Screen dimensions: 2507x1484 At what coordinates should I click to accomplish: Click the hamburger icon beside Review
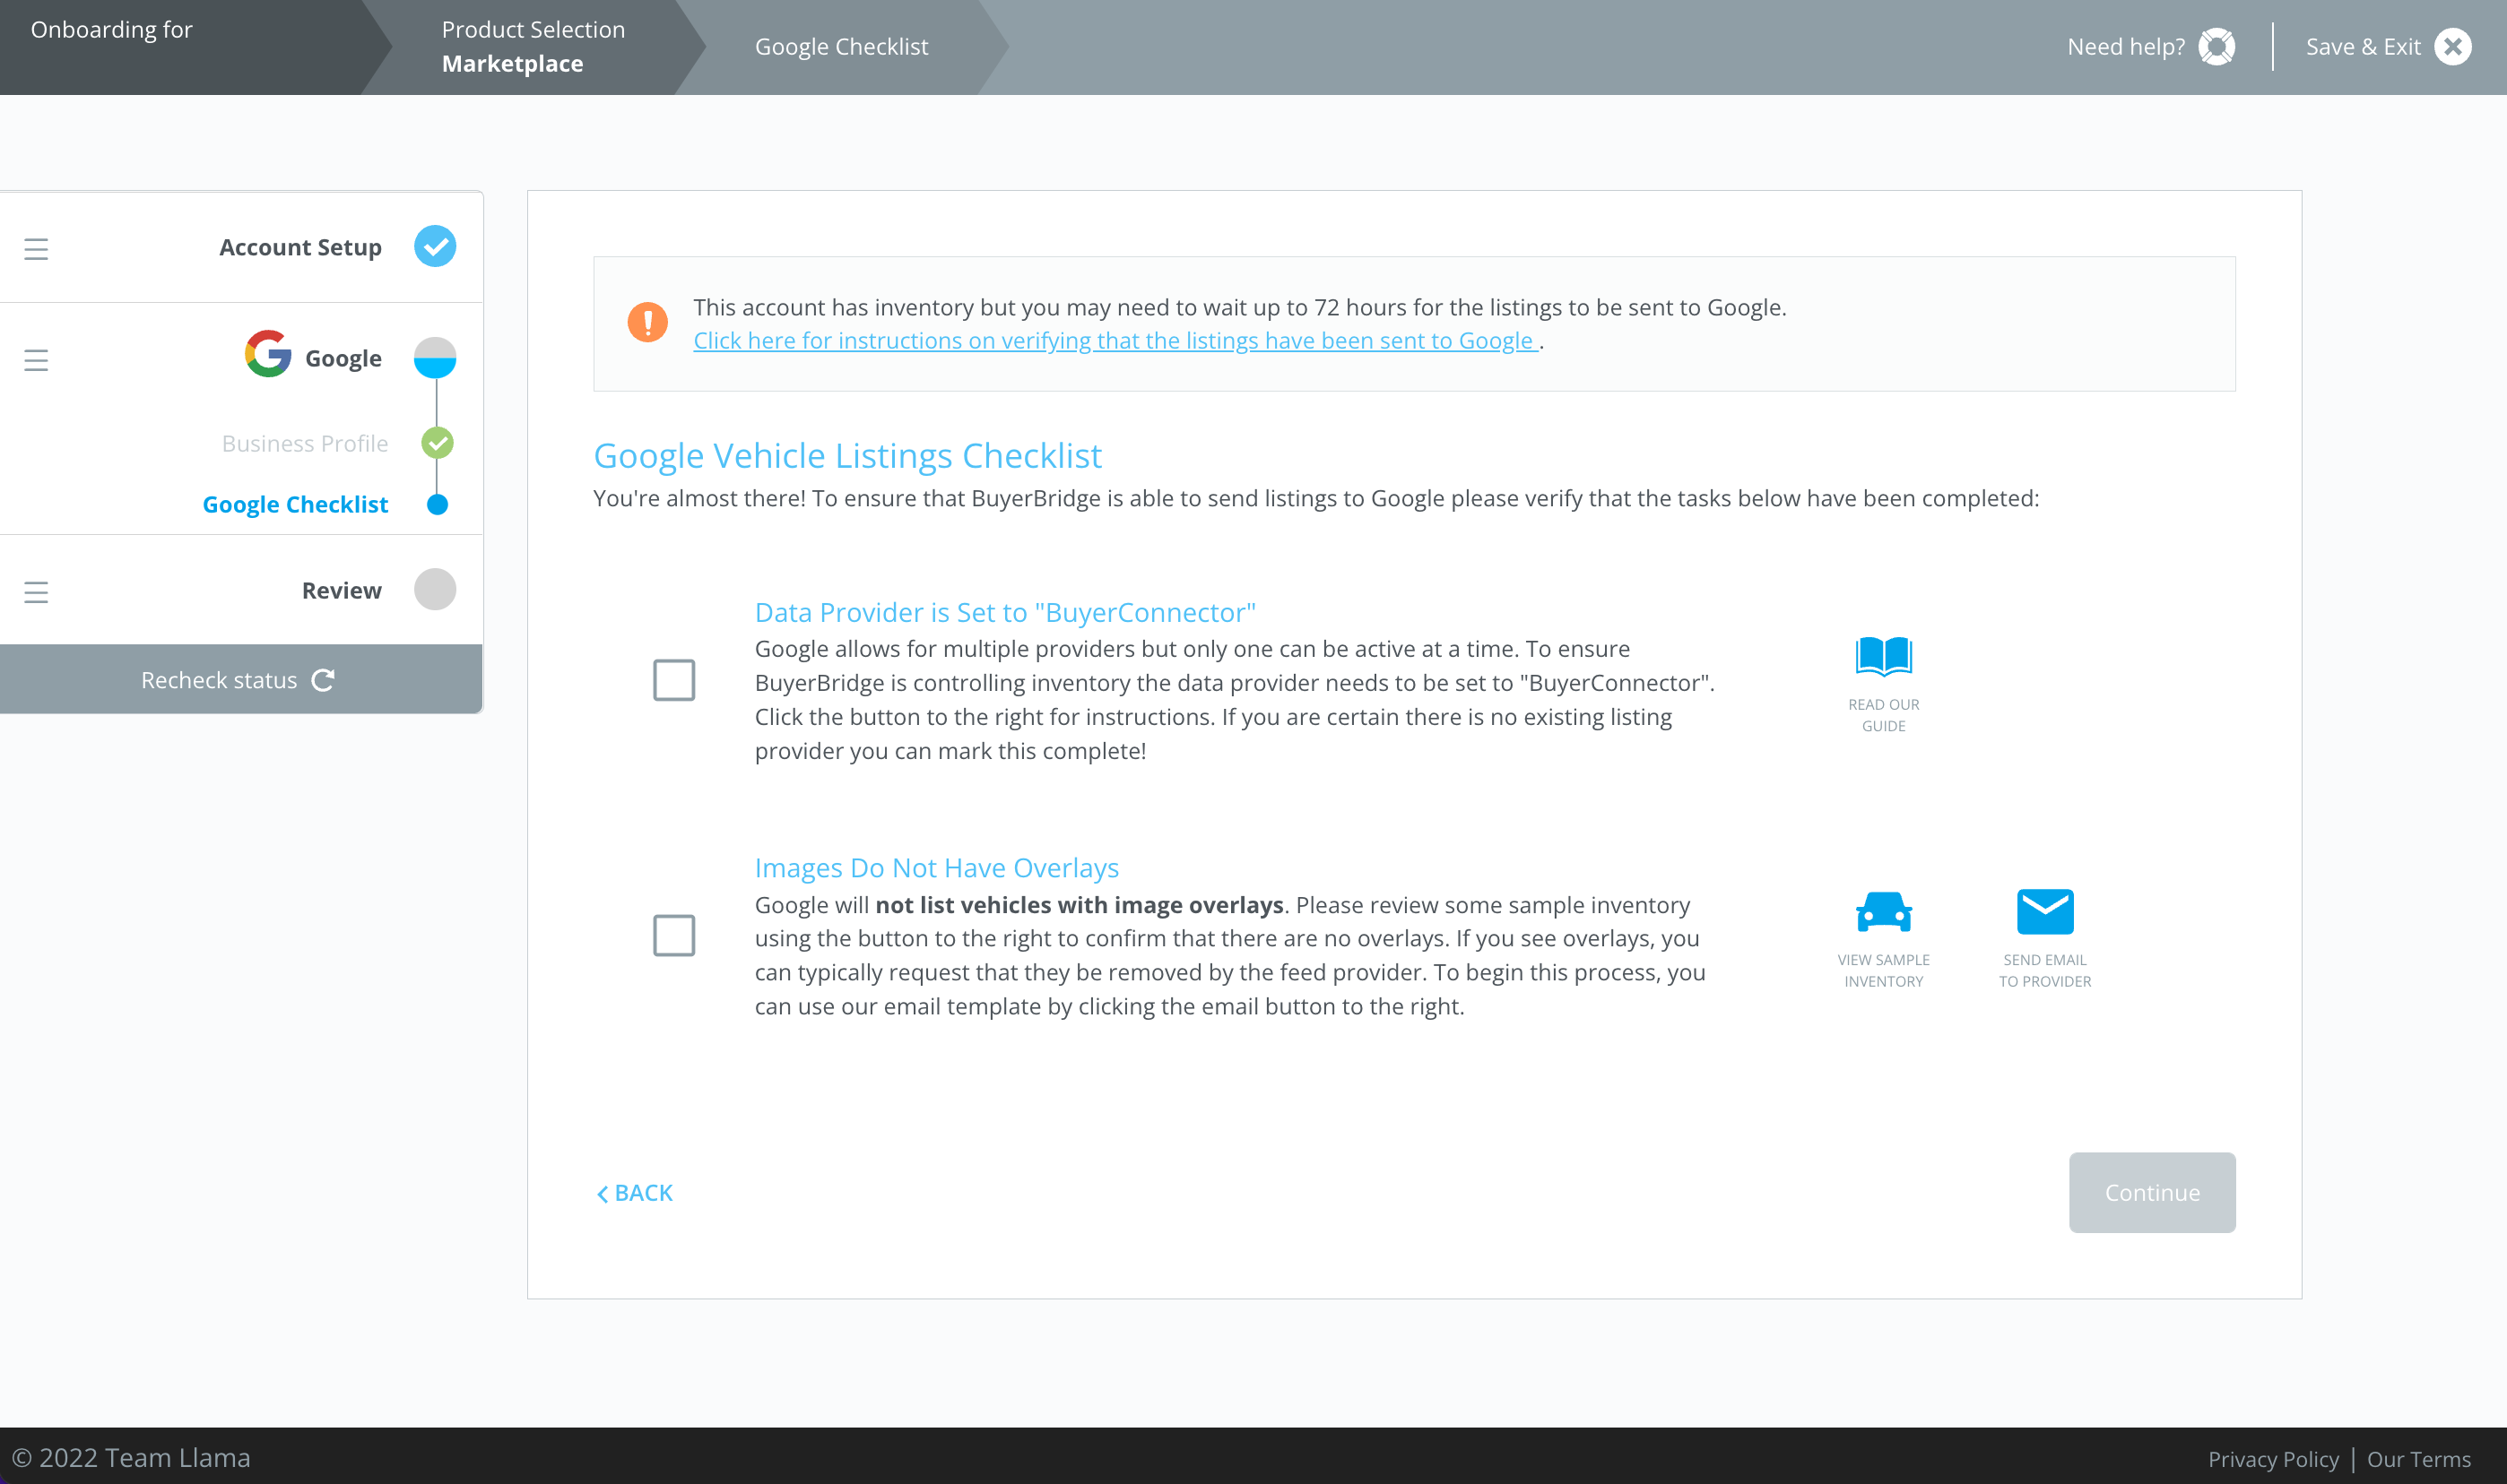[x=36, y=592]
